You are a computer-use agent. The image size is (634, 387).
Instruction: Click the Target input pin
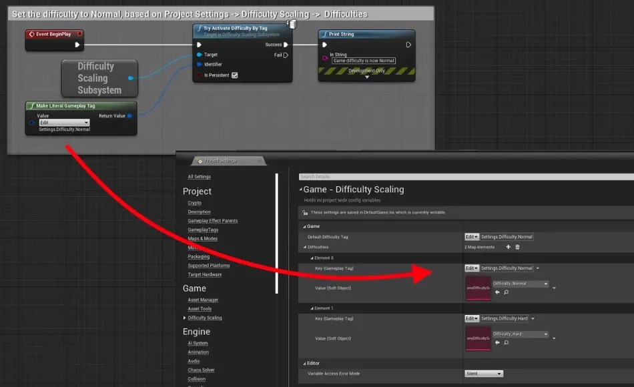click(199, 55)
